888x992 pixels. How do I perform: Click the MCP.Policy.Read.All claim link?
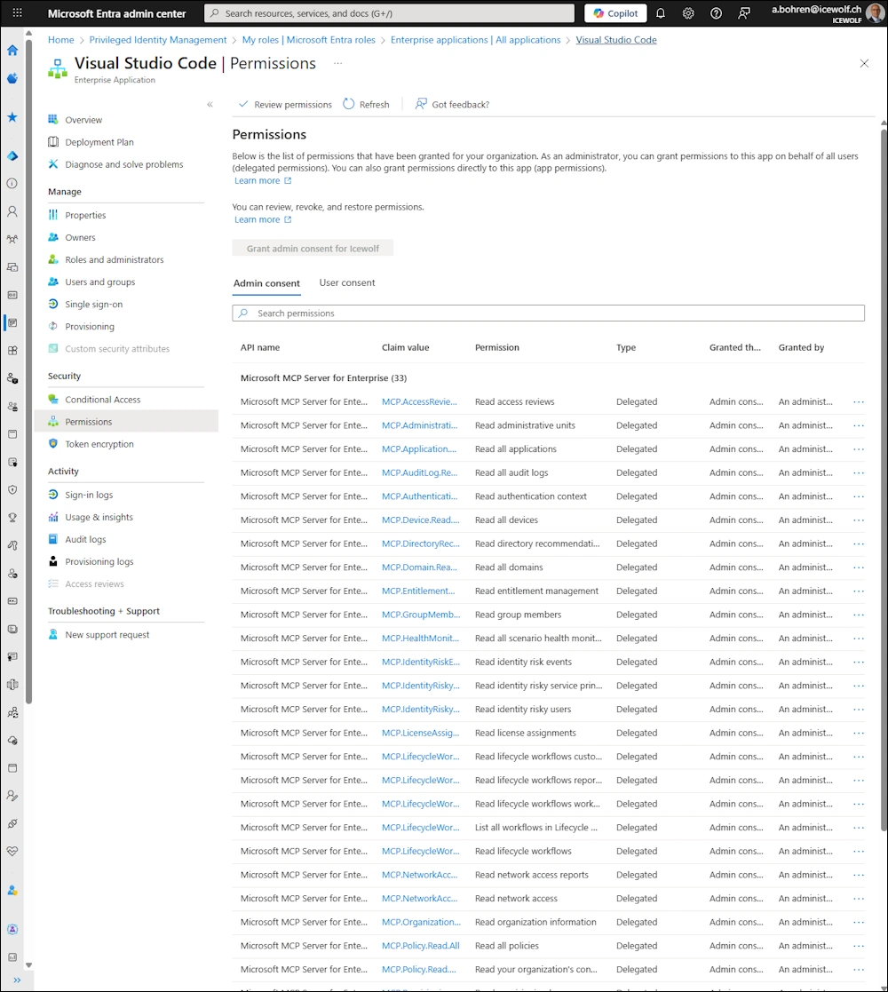click(x=420, y=946)
